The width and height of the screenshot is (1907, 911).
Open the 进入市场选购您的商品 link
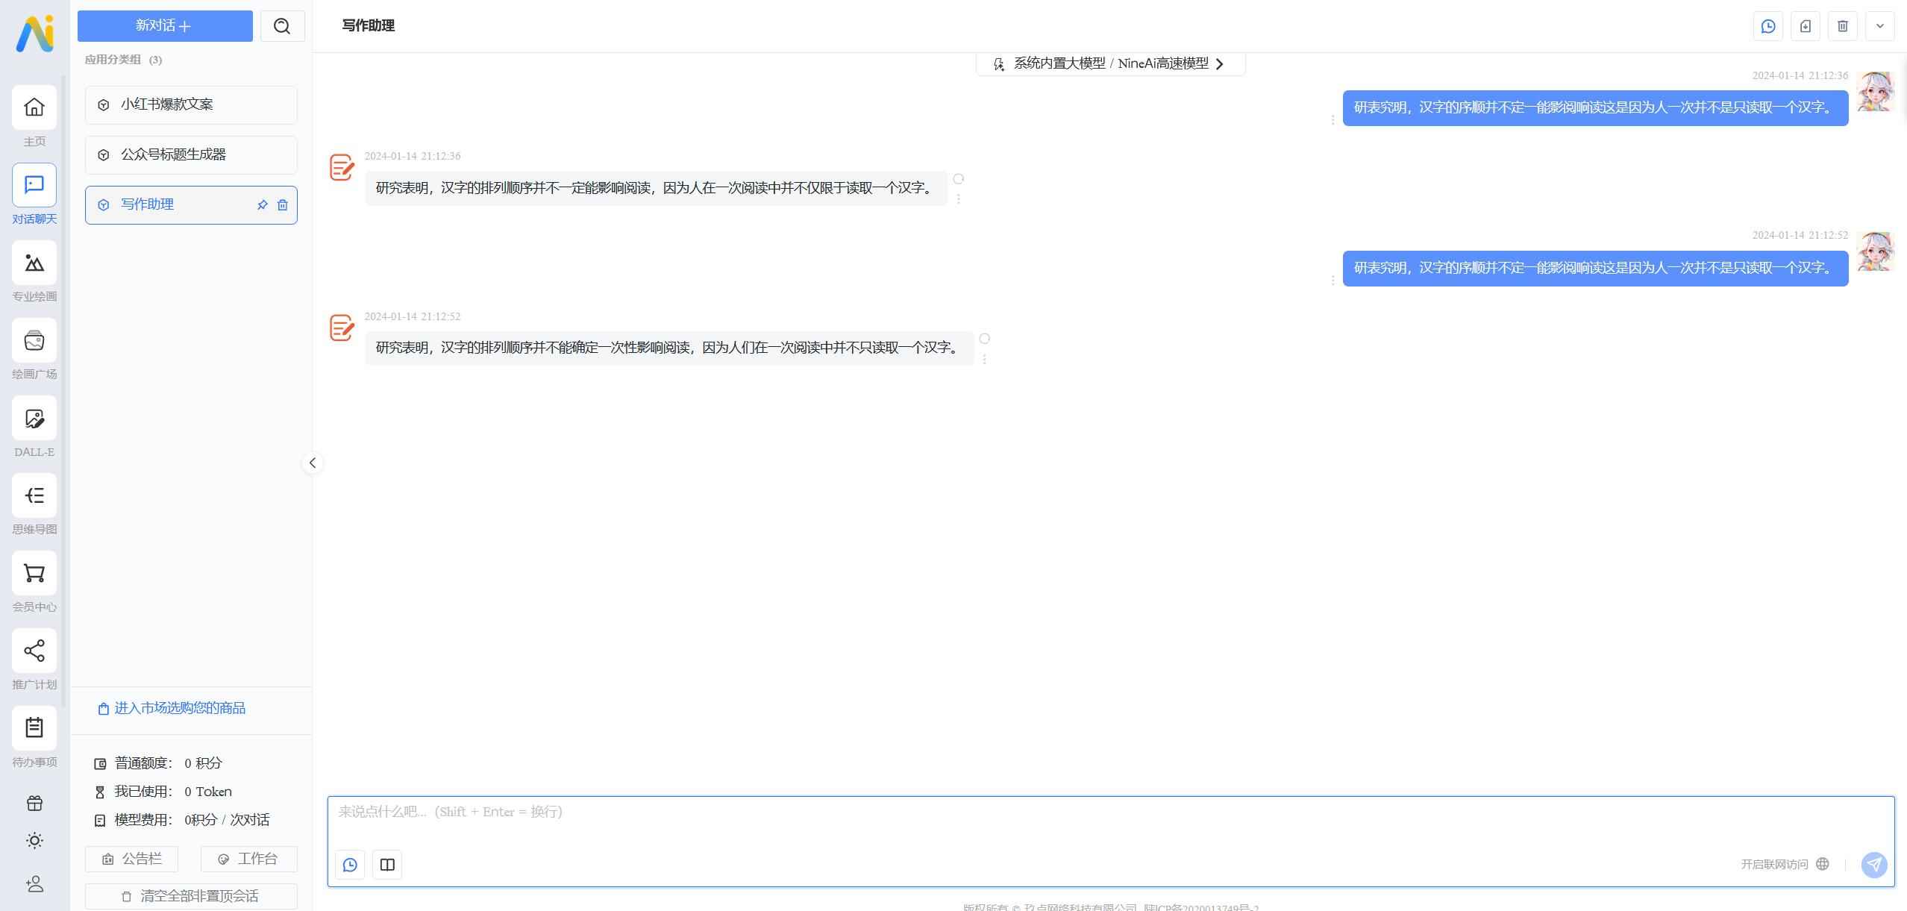(179, 708)
